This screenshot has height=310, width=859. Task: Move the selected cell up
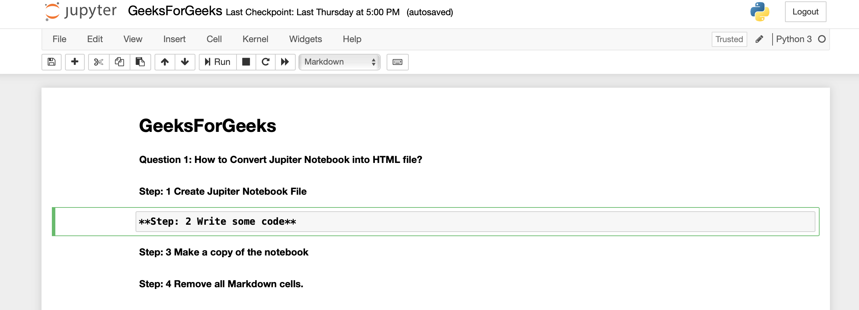(165, 62)
